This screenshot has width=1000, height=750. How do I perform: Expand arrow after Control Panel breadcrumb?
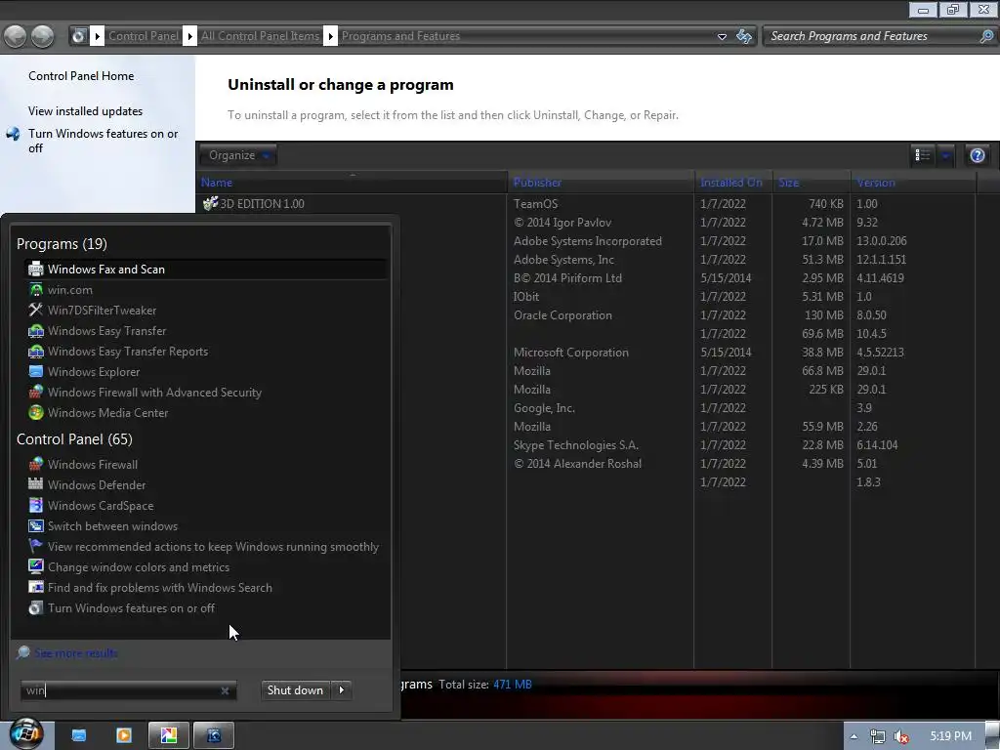(189, 36)
